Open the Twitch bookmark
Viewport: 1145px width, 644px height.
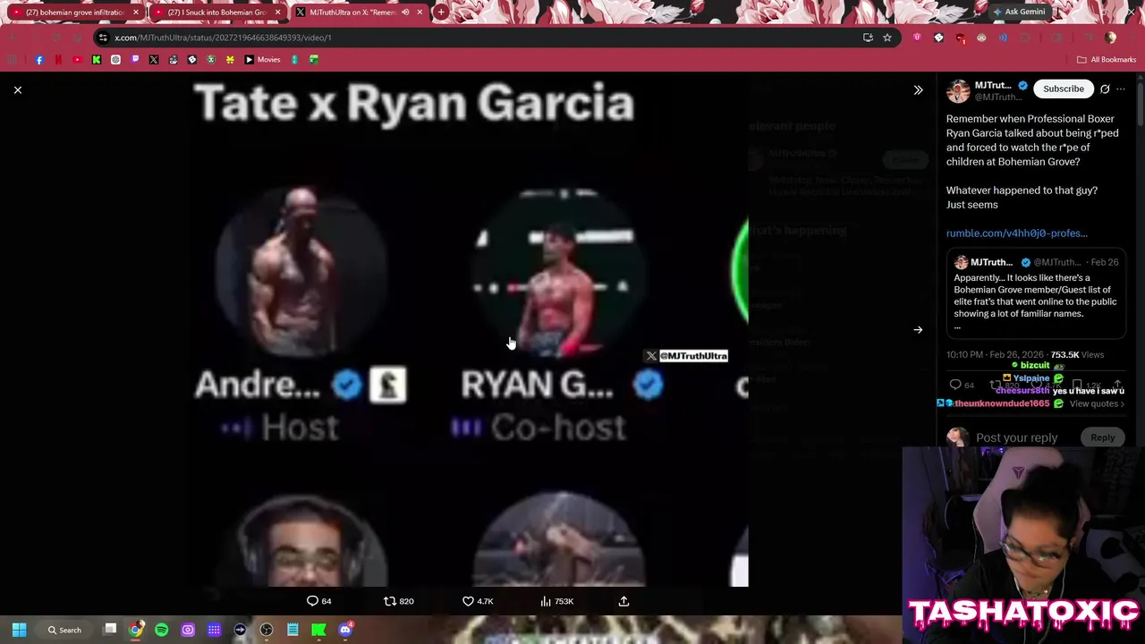click(x=135, y=60)
